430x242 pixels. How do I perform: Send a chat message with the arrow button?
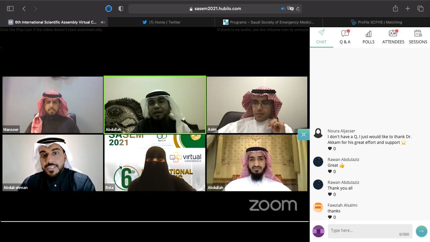click(421, 231)
